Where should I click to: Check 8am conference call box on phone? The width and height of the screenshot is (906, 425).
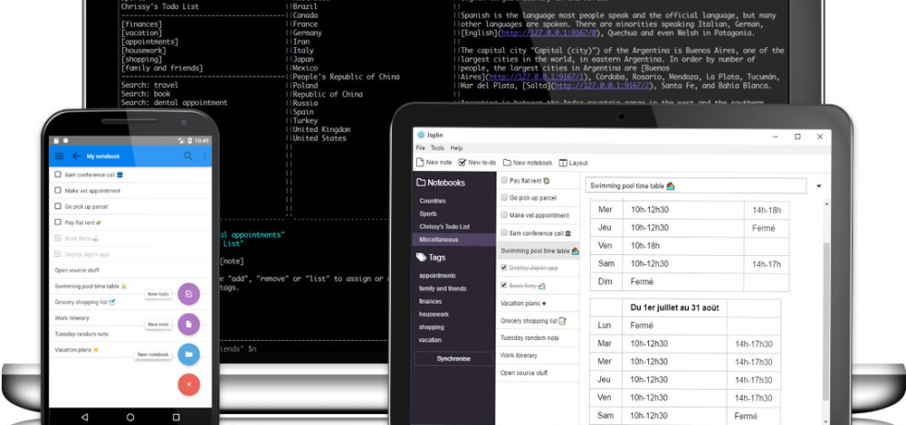coord(58,174)
